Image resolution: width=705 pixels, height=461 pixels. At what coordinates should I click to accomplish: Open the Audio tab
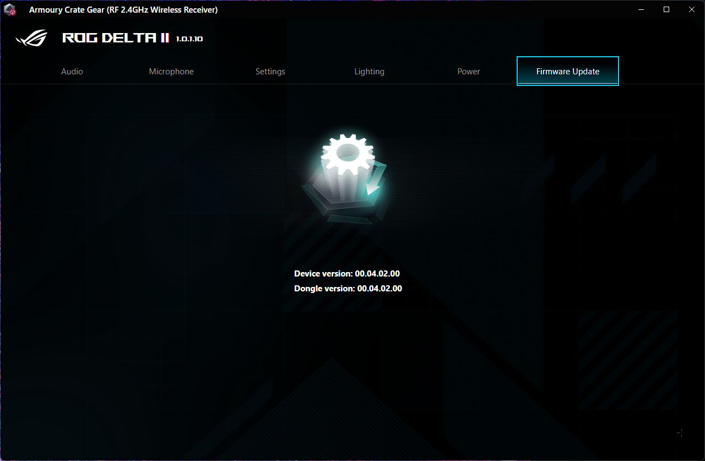pos(72,72)
